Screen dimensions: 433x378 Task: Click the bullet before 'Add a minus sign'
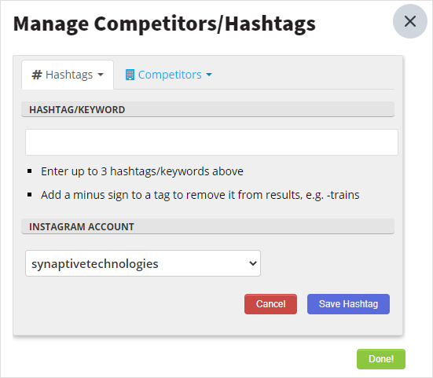(30, 195)
